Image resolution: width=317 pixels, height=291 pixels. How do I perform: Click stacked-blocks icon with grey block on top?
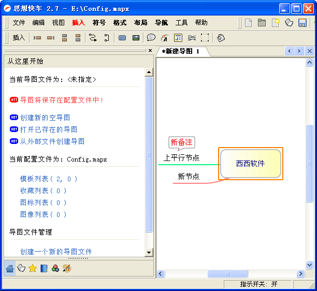pos(64,38)
